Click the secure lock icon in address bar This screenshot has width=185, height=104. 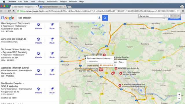click(x=18, y=11)
